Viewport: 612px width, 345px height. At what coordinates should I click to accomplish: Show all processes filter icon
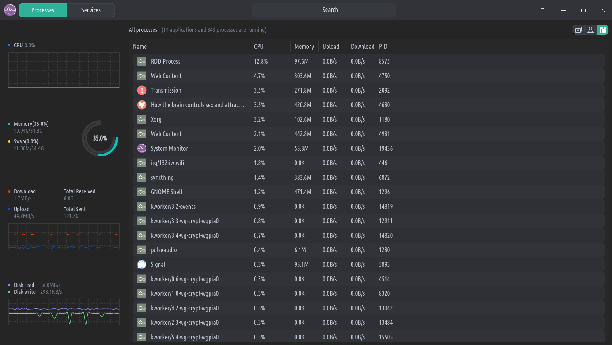point(602,30)
